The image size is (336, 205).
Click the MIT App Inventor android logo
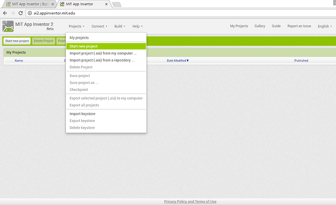point(8,26)
